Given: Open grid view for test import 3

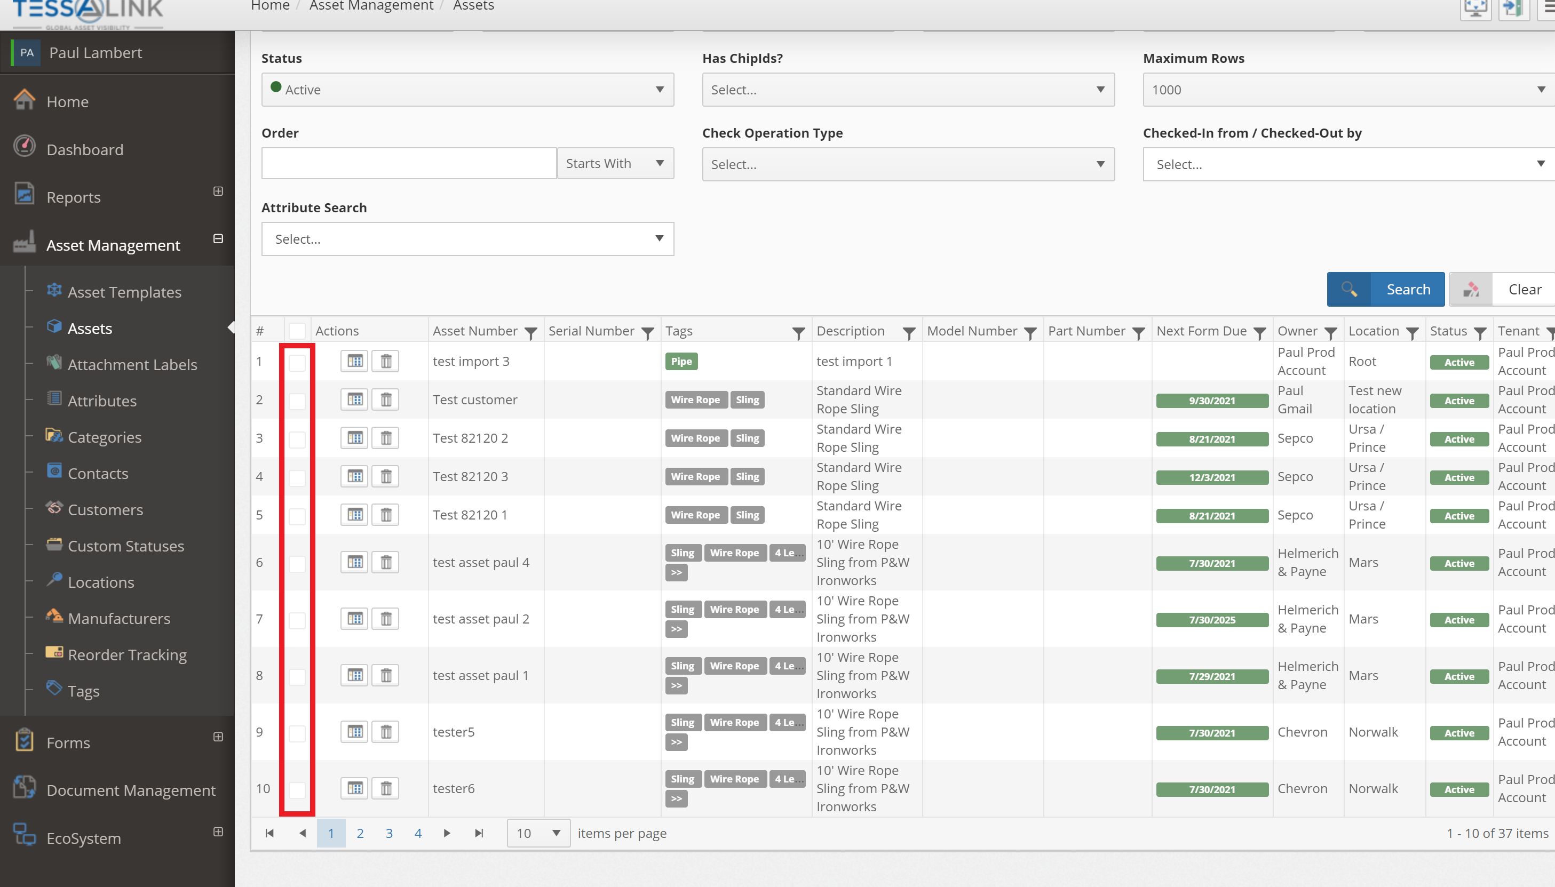Looking at the screenshot, I should (355, 361).
